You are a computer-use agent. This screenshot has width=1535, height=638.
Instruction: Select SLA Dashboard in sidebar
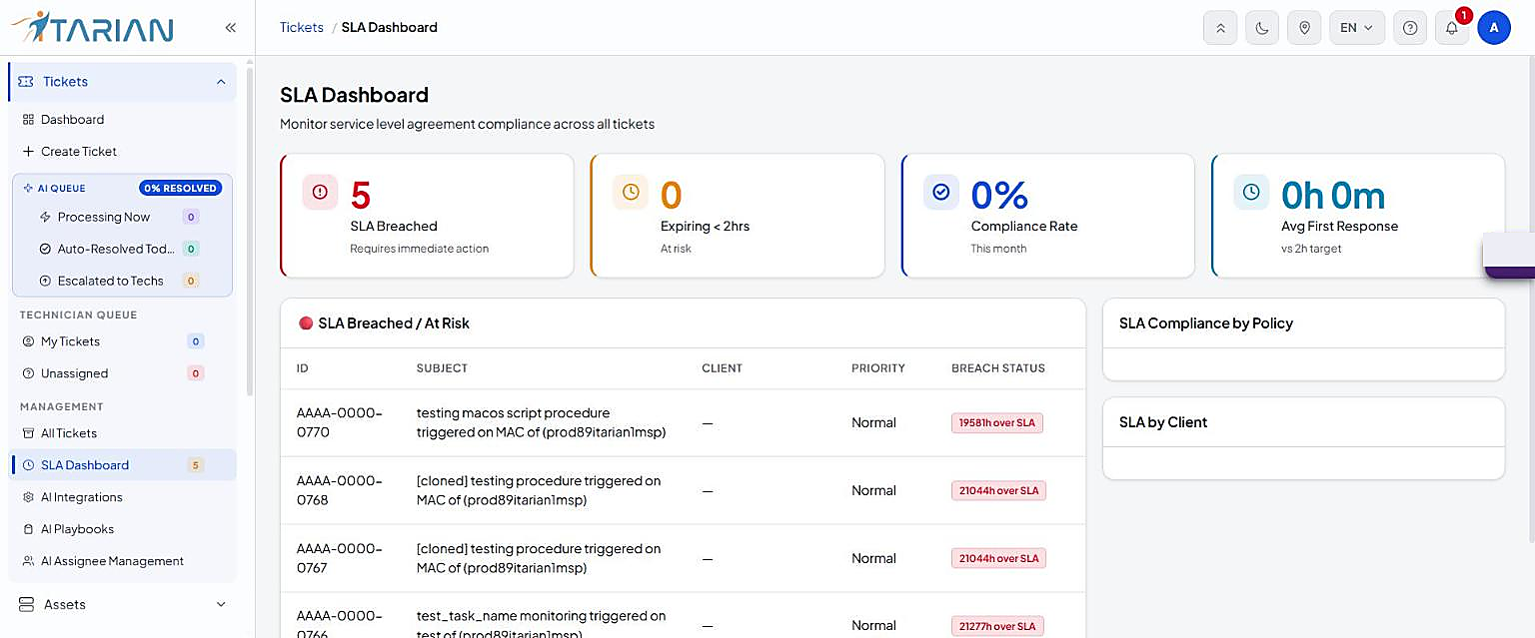124,465
